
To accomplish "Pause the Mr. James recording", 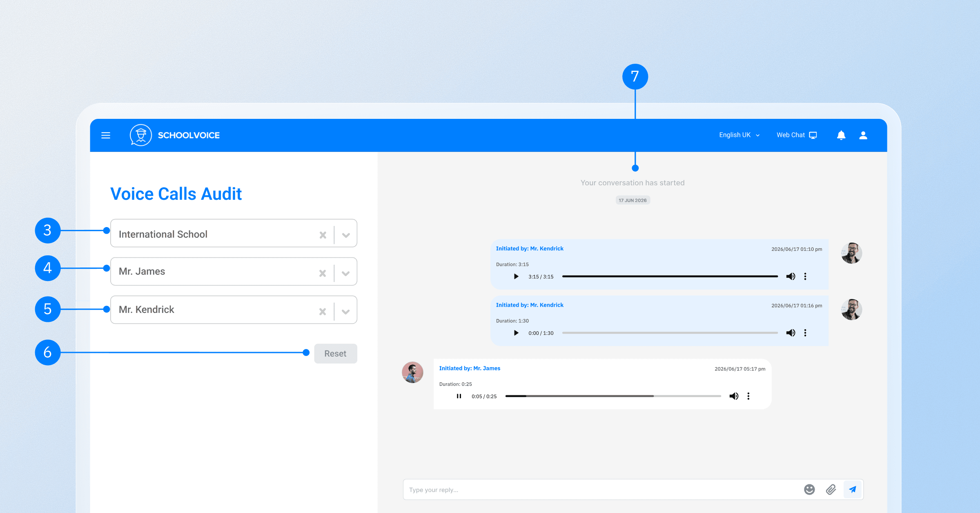I will pyautogui.click(x=459, y=396).
